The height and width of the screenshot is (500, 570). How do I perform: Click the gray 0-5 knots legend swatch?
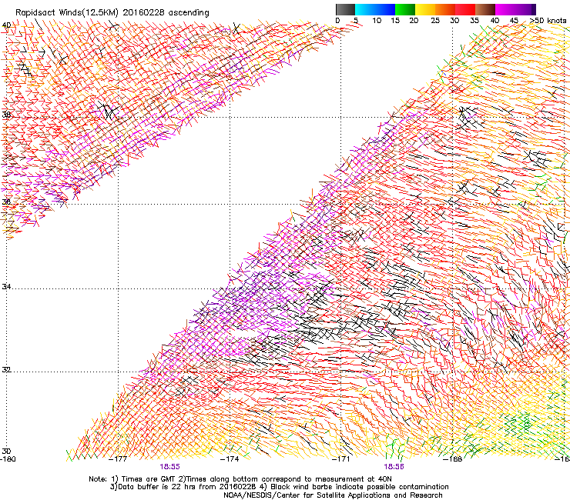point(345,9)
